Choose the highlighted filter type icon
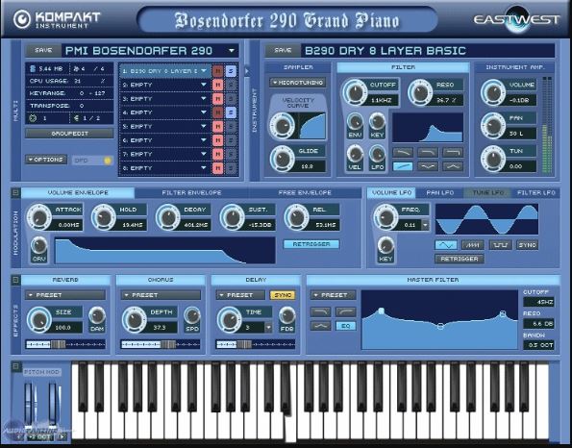The image size is (572, 448). [403, 166]
